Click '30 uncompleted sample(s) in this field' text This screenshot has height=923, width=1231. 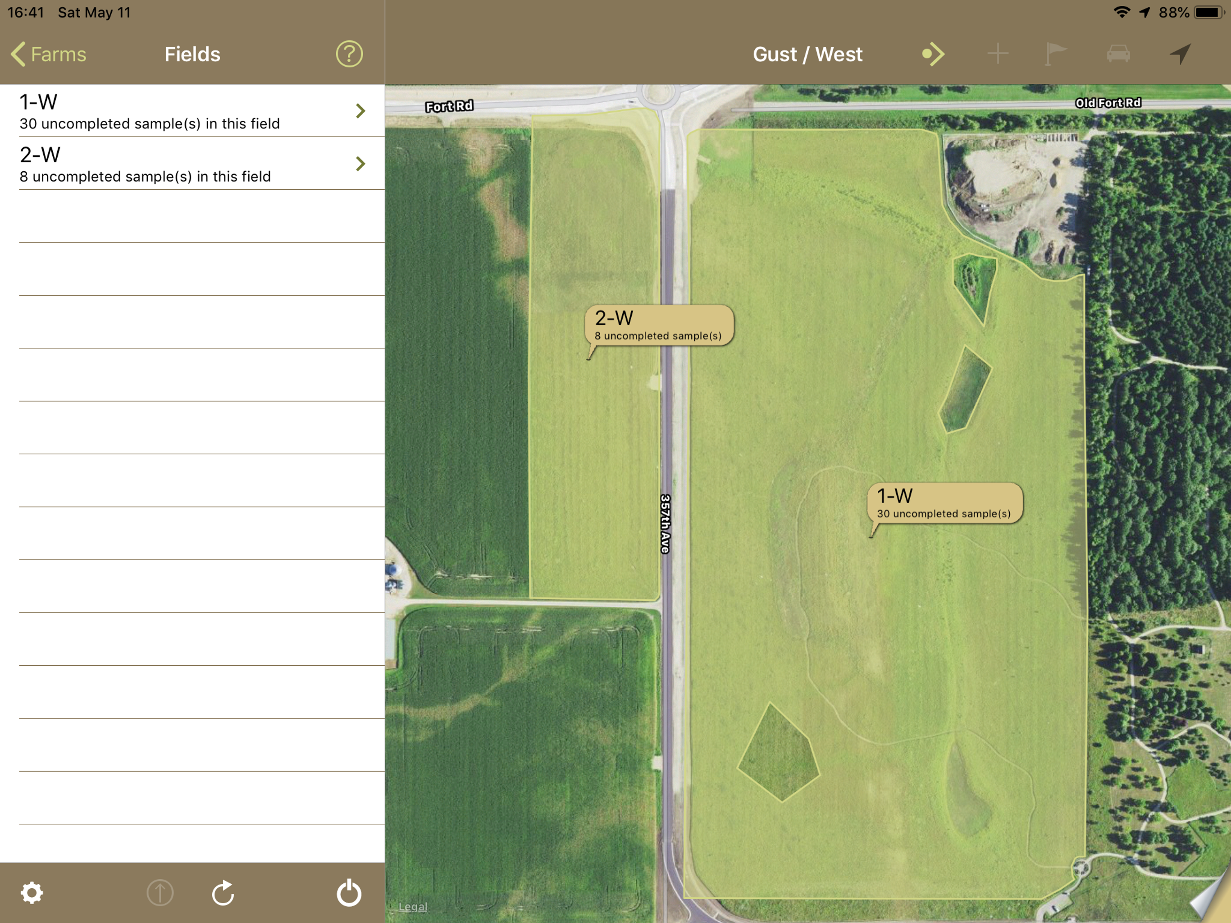[x=149, y=123]
